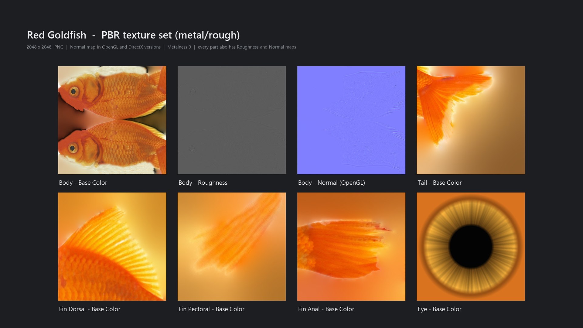Click the 'Metalness 0' text
The height and width of the screenshot is (328, 583).
click(179, 47)
